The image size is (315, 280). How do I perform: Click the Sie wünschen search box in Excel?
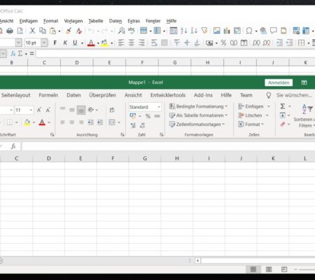pos(294,95)
